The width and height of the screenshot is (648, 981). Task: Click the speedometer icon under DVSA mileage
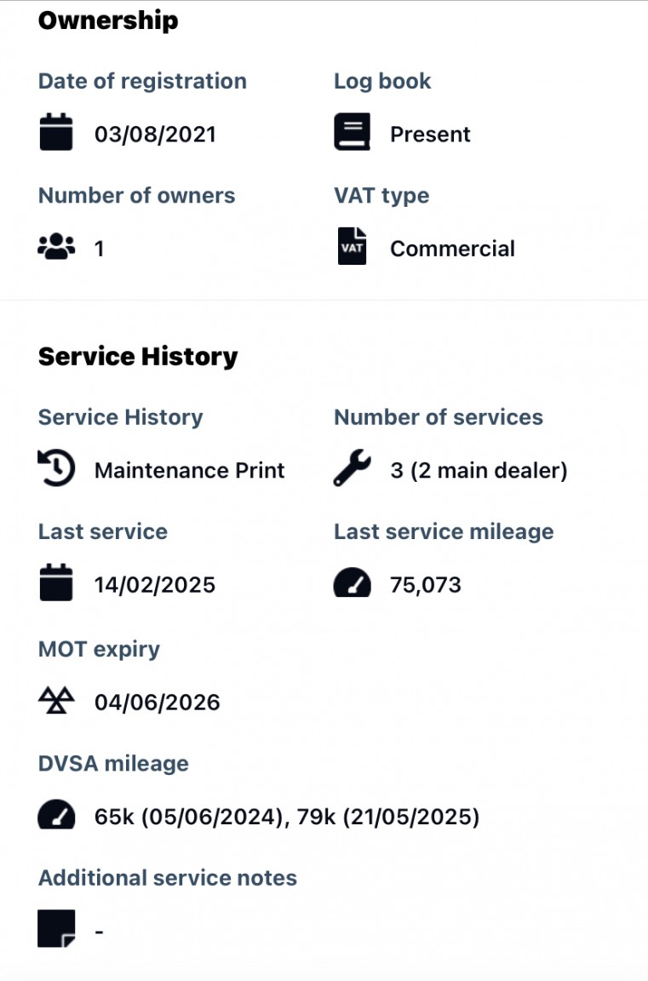[x=55, y=815]
